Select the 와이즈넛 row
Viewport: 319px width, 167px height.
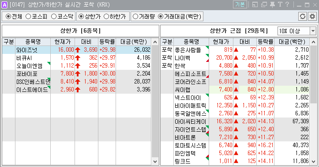pyautogui.click(x=77, y=49)
